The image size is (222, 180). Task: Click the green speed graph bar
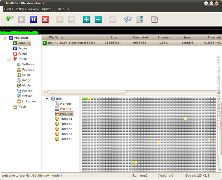coord(19,33)
